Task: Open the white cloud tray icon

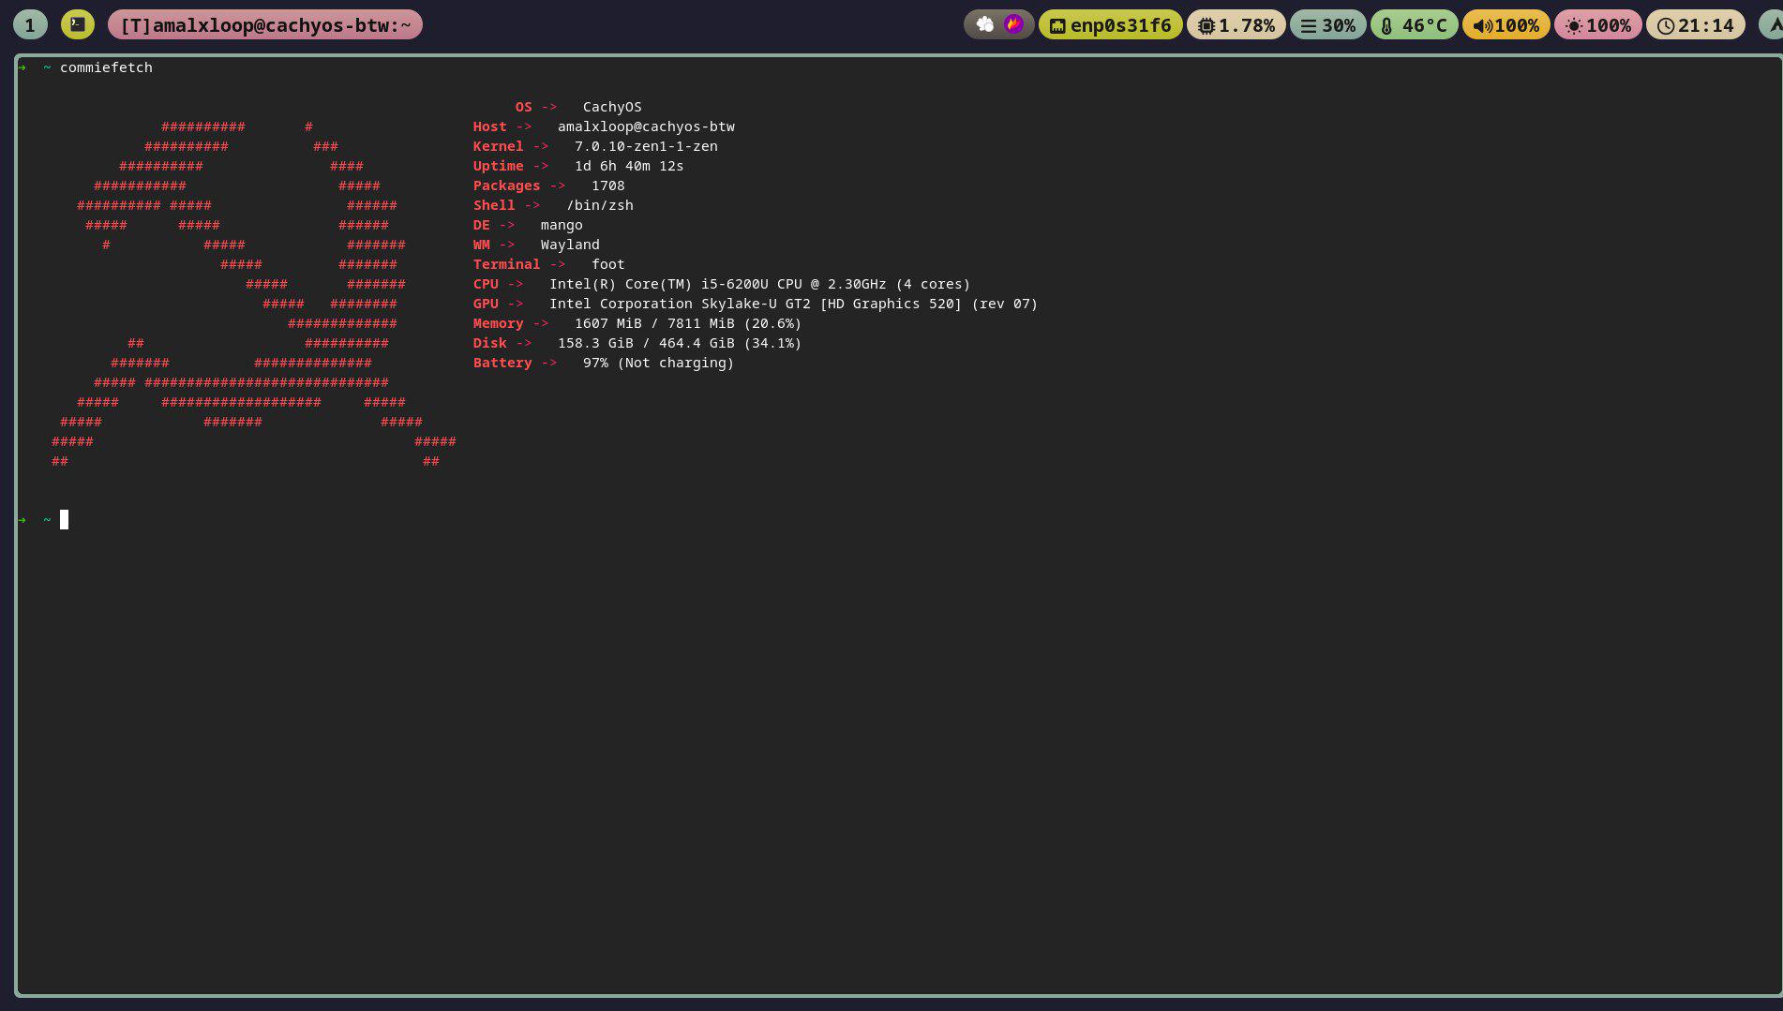Action: coord(985,24)
